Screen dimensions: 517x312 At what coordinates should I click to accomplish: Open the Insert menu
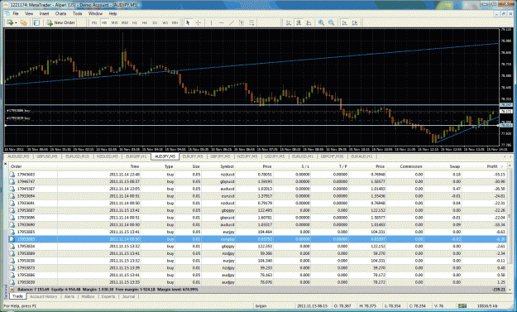click(x=44, y=13)
